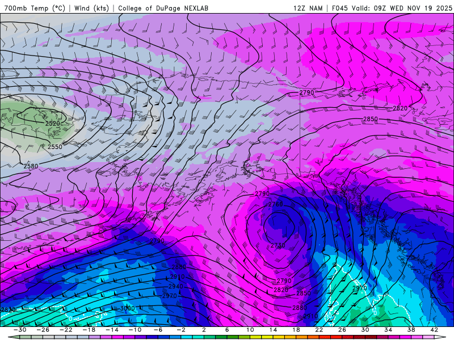Select the 6 colorbar tick label
Image resolution: width=454 pixels, height=340 pixels.
pyautogui.click(x=226, y=330)
